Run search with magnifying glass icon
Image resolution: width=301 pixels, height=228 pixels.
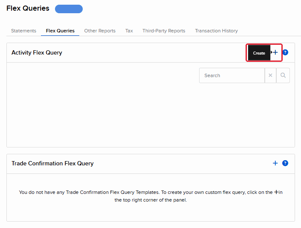tap(283, 75)
